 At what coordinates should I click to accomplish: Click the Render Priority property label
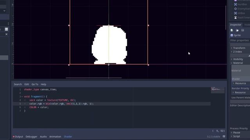tap(241, 88)
